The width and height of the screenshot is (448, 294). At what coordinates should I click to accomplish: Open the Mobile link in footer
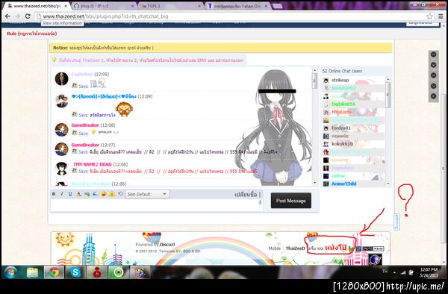coord(275,248)
